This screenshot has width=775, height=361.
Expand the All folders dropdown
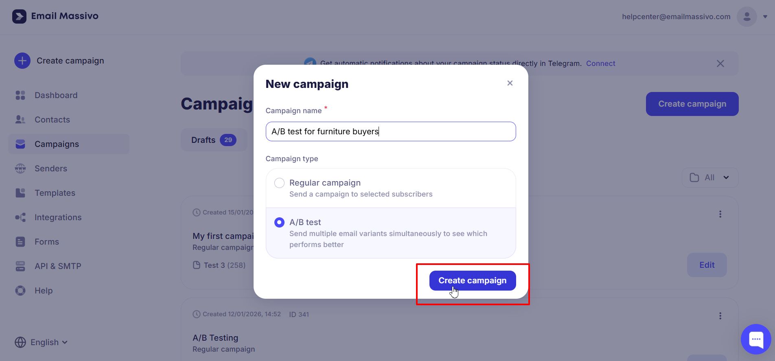click(710, 177)
